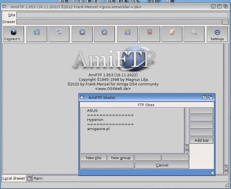Click the Rename toolbar icon
Screen dimensions: 231x189
pyautogui.click(x=172, y=32)
